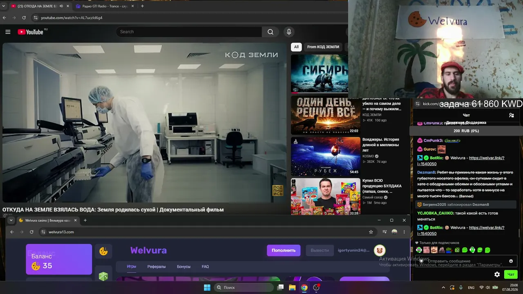Open File Explorer from the taskbar
Viewport: 523px width, 294px height.
[x=292, y=287]
